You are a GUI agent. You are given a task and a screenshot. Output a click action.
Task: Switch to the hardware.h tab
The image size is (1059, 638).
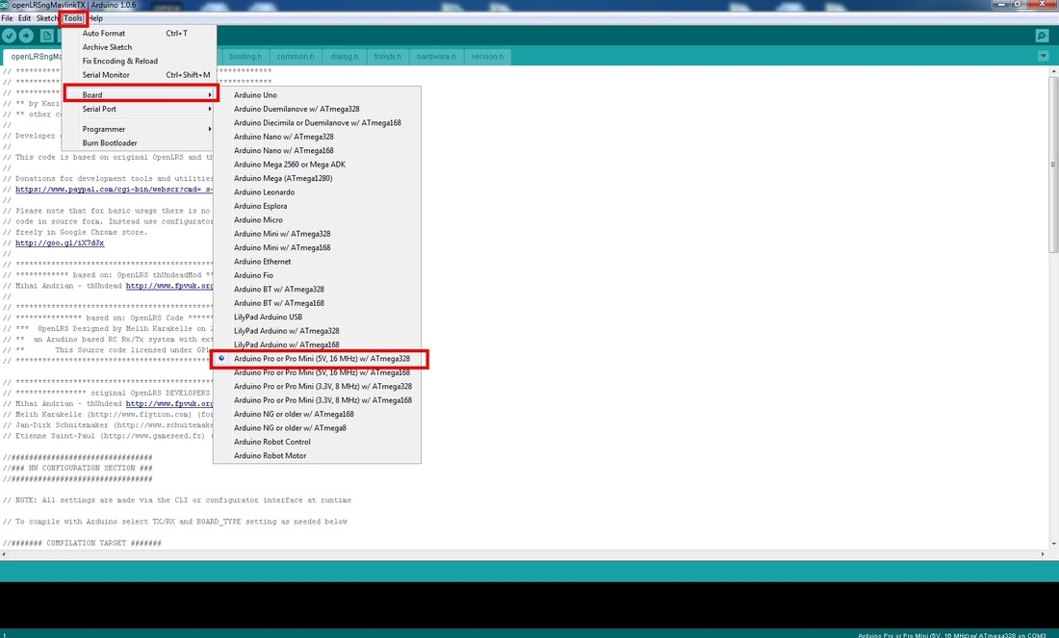(436, 57)
